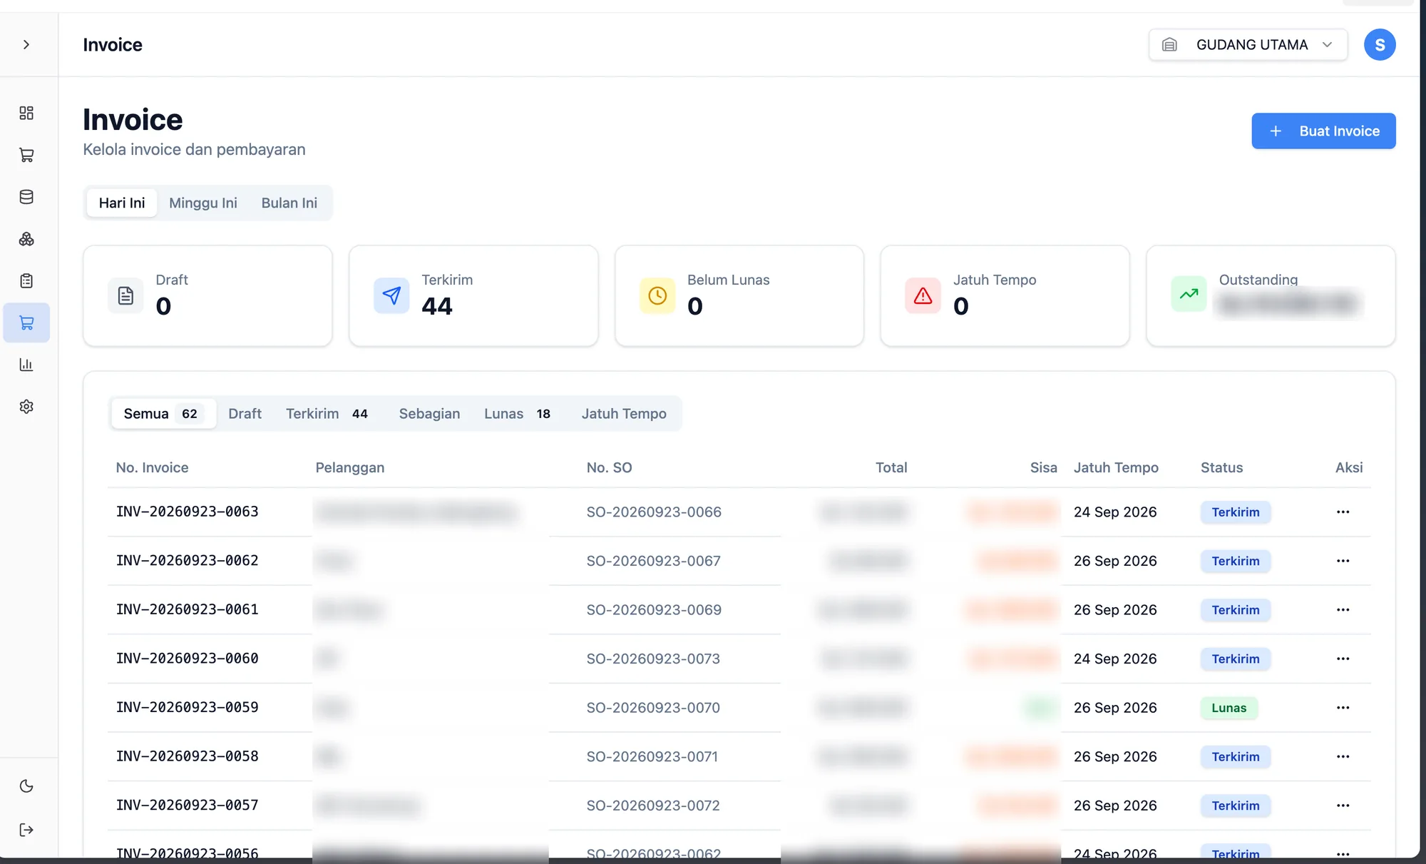Click the Jatuh Tempo warning triangle icon
The image size is (1426, 864).
[x=923, y=295]
